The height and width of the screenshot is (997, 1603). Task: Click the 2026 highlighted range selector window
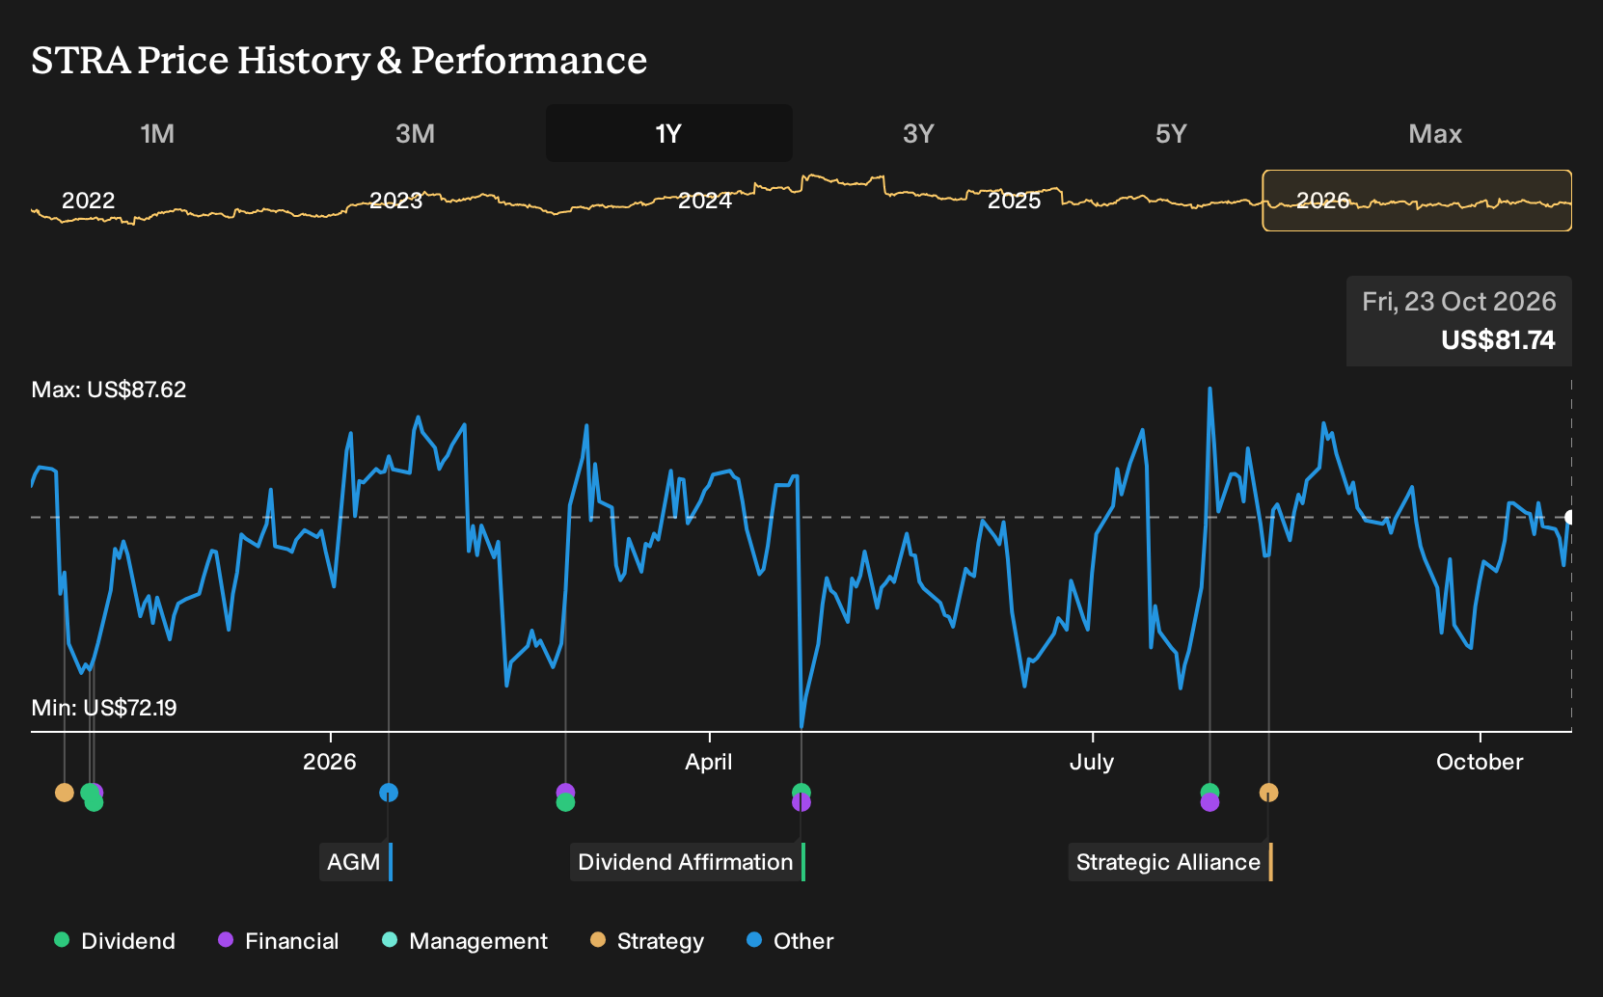click(x=1417, y=201)
